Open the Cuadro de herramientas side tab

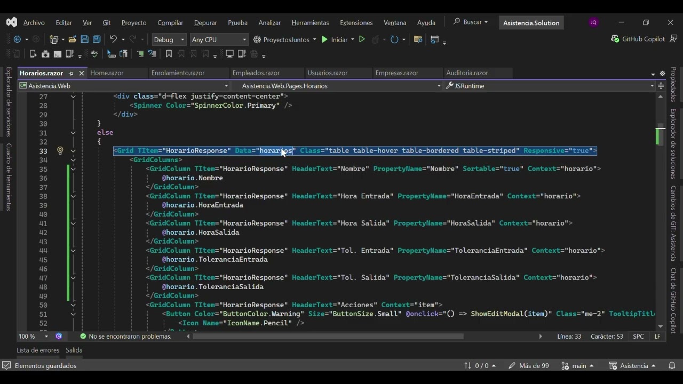pyautogui.click(x=9, y=177)
